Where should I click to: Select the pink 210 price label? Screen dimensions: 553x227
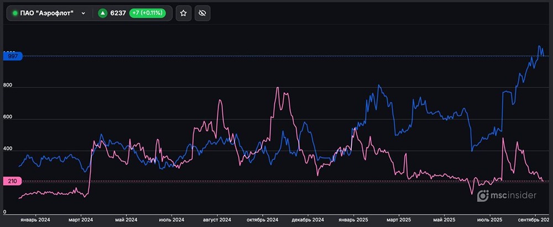point(12,181)
